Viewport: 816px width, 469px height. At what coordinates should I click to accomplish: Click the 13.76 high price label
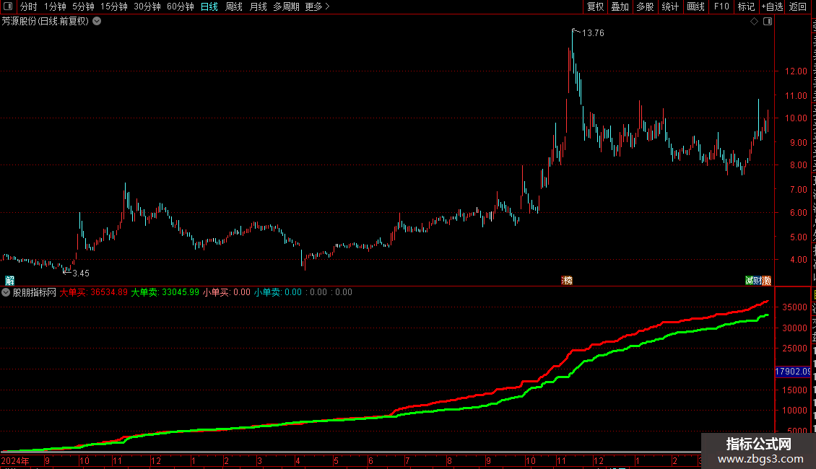pyautogui.click(x=593, y=32)
